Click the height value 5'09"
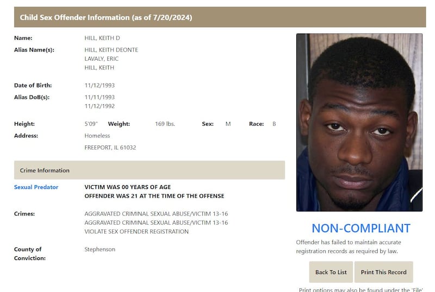 pos(91,124)
